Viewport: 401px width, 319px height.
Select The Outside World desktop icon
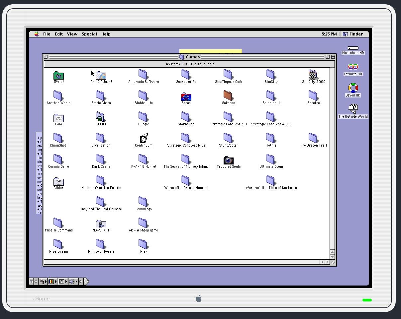353,109
